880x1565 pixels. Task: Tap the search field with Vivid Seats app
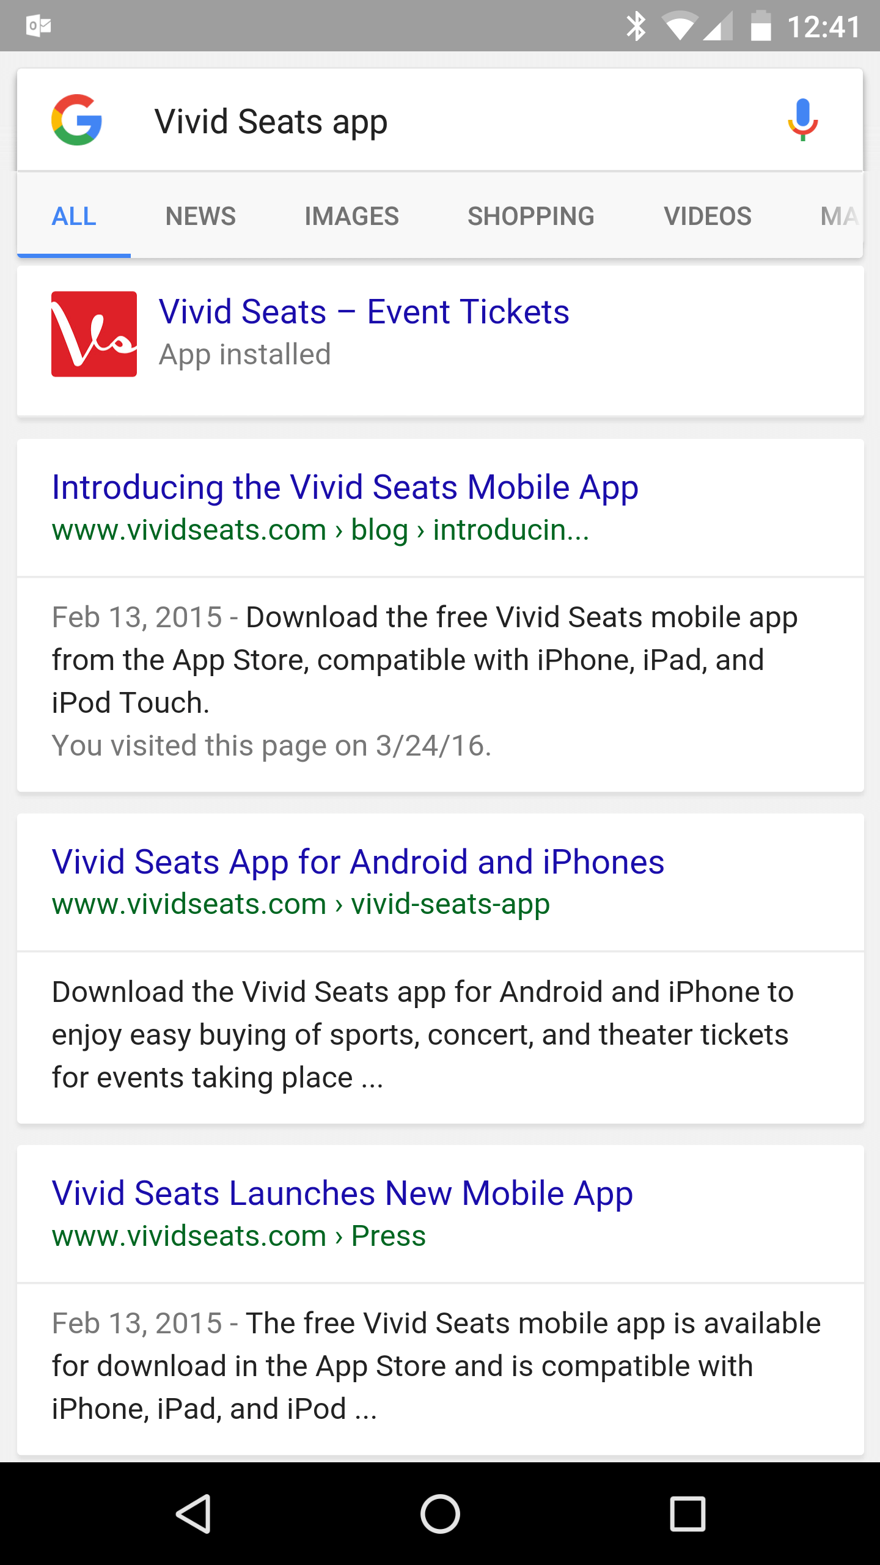pyautogui.click(x=428, y=121)
